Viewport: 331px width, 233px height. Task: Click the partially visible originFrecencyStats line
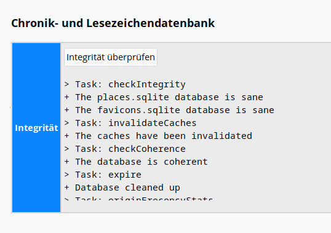pos(138,198)
